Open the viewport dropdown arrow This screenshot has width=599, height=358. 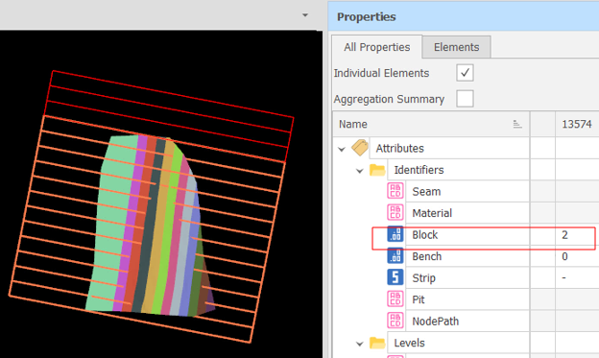(x=305, y=15)
